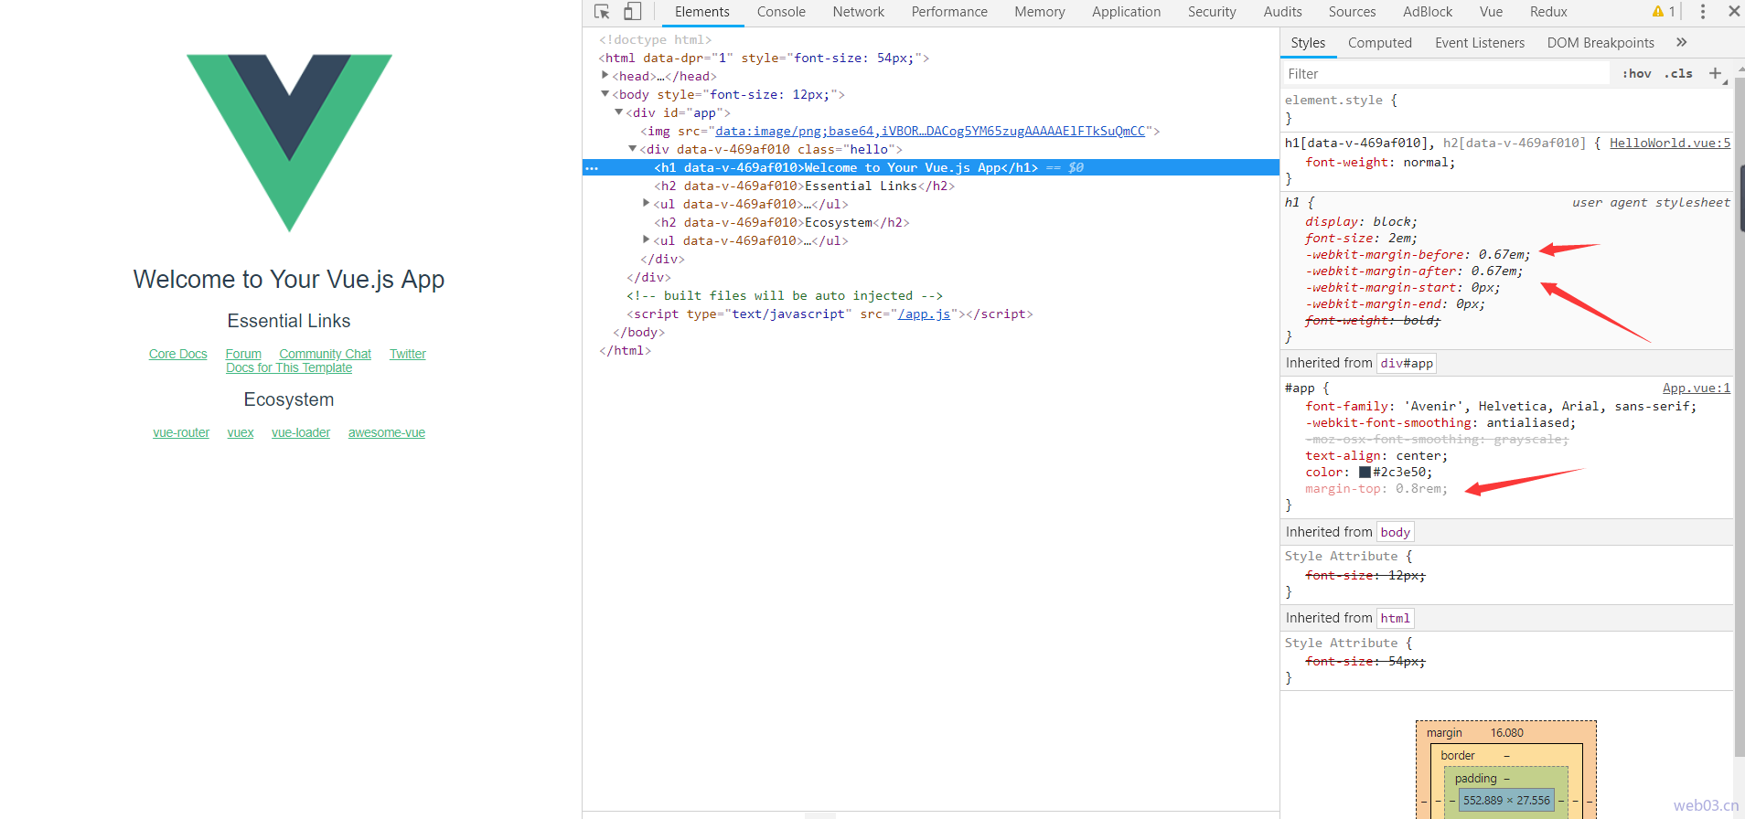Open the awesome-vue link
Viewport: 1745px width, 819px height.
[x=387, y=432]
